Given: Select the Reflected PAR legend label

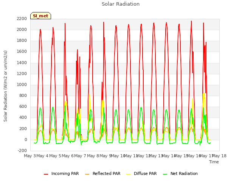Looking at the screenshot, I should 106,173.
